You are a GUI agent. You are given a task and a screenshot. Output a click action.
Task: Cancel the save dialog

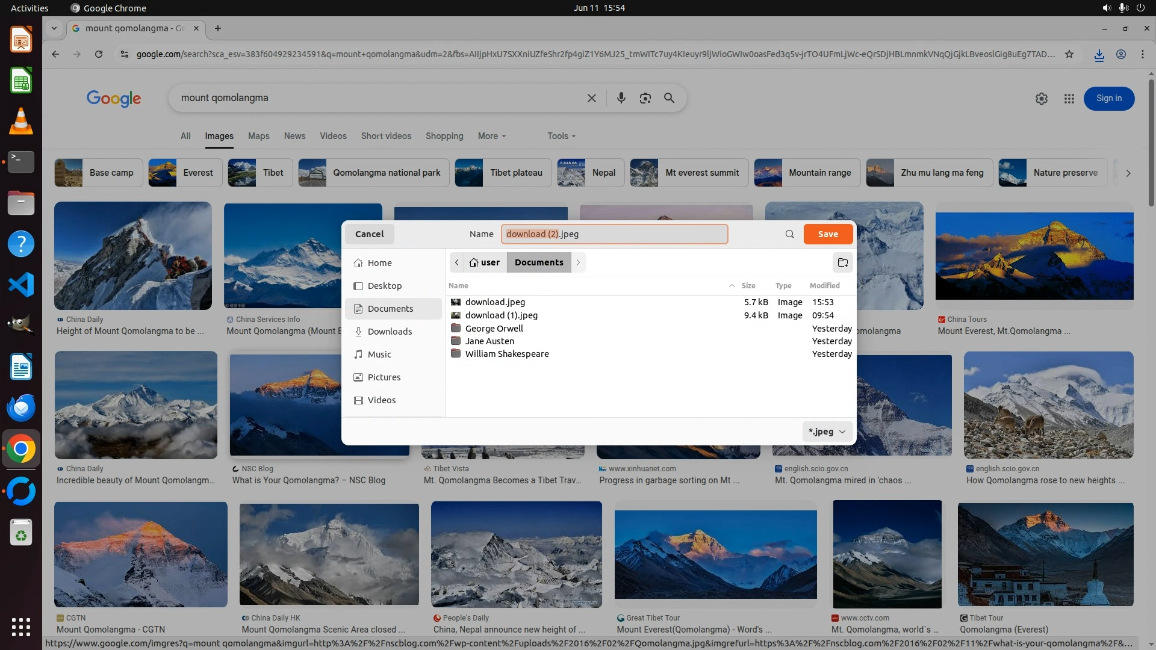point(369,234)
